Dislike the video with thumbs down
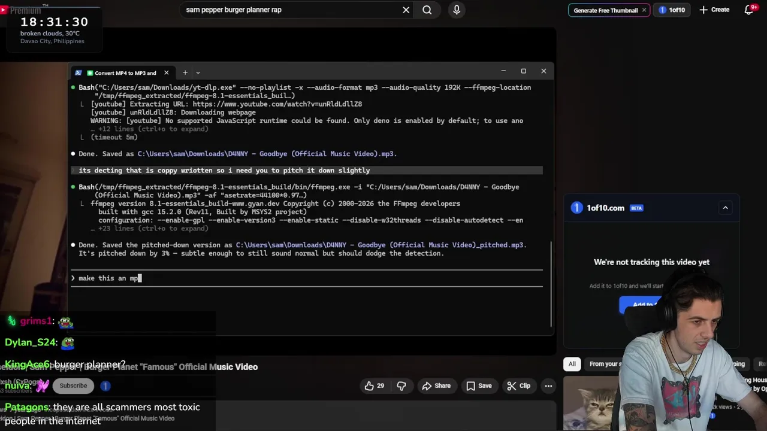 click(x=401, y=386)
